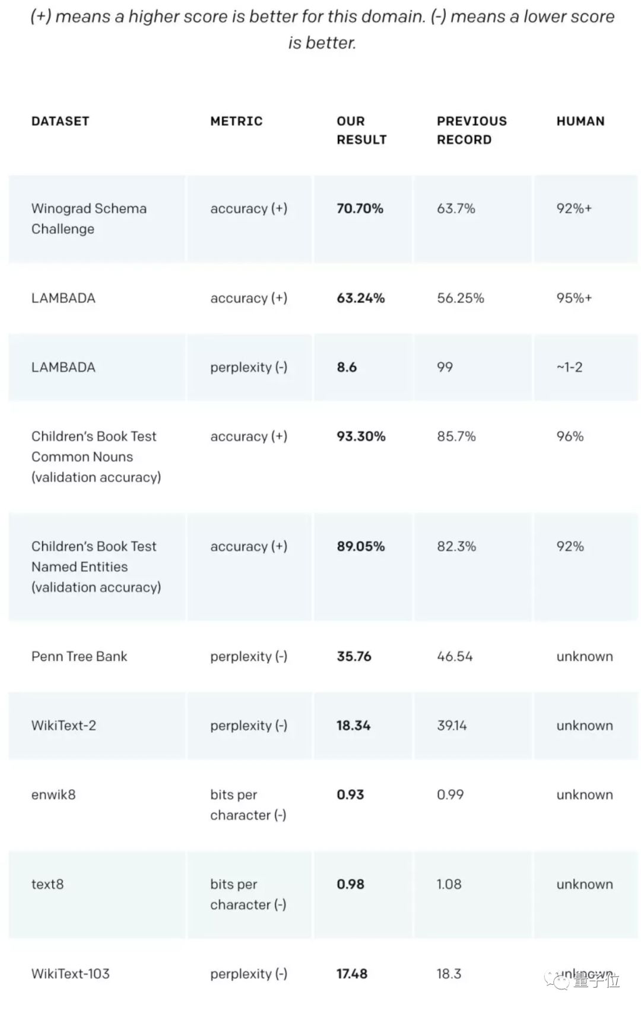The height and width of the screenshot is (1009, 641).
Task: Click the 92%+ human score
Action: [574, 208]
